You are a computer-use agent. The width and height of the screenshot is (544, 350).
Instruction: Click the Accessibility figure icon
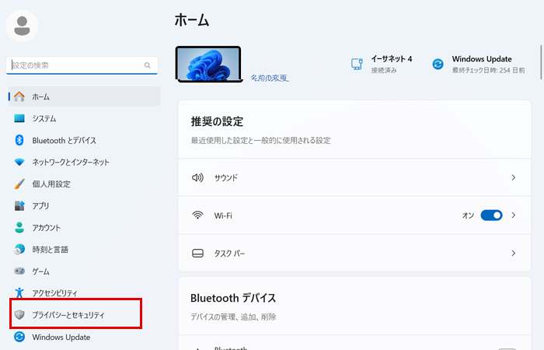pyautogui.click(x=19, y=292)
